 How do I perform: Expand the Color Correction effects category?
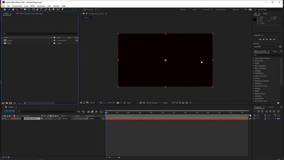pyautogui.click(x=253, y=76)
